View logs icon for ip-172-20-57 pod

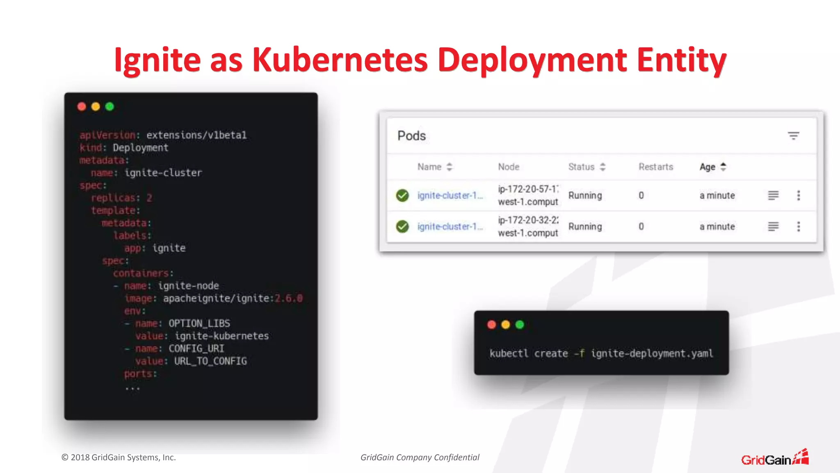pos(773,195)
